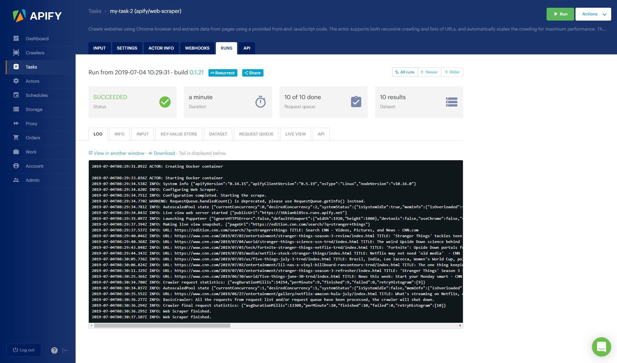617x363 pixels.
Task: Open build 0.1.21 link
Action: 197,72
